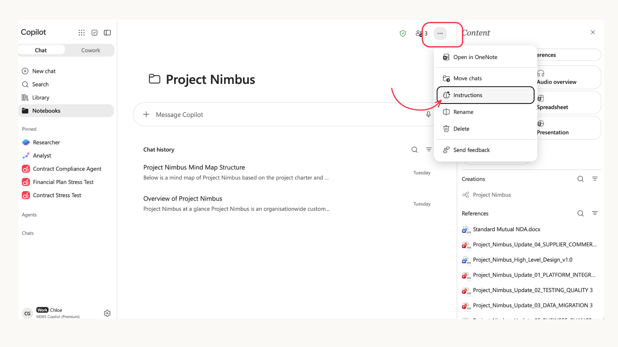Click the tasks checkmark icon in sidebar header

coord(94,32)
